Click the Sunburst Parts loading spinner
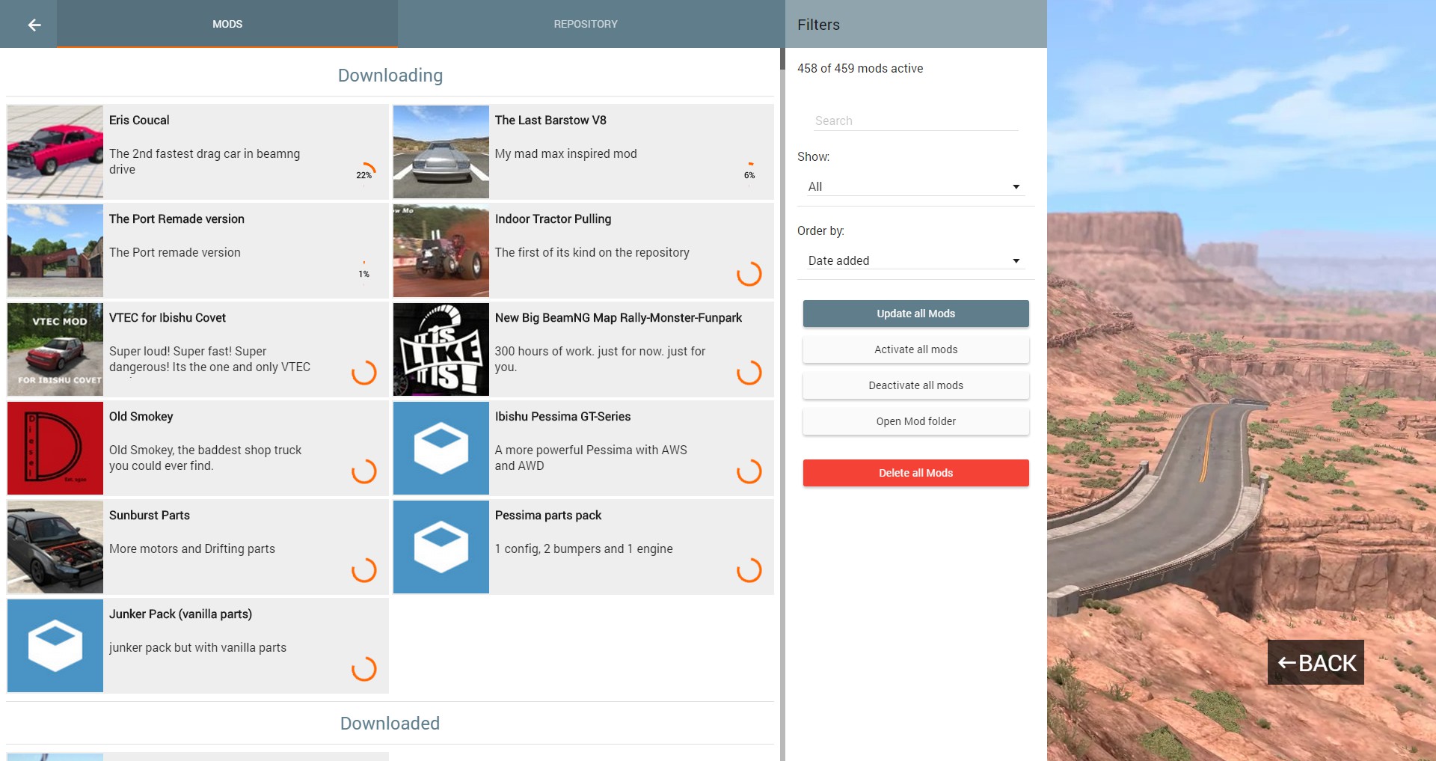 [364, 569]
